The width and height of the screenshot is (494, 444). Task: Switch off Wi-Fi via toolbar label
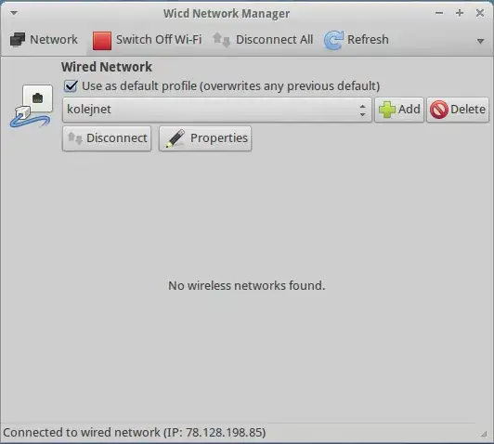[x=159, y=40]
